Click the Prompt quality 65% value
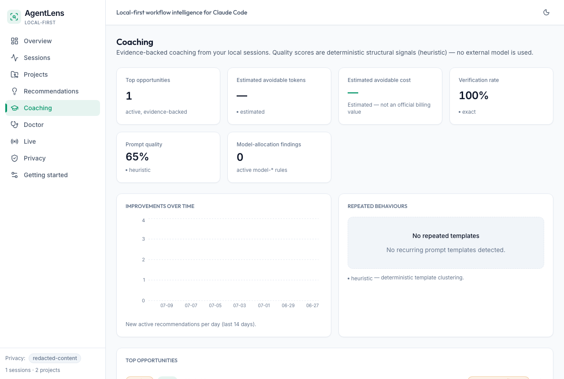 click(137, 157)
